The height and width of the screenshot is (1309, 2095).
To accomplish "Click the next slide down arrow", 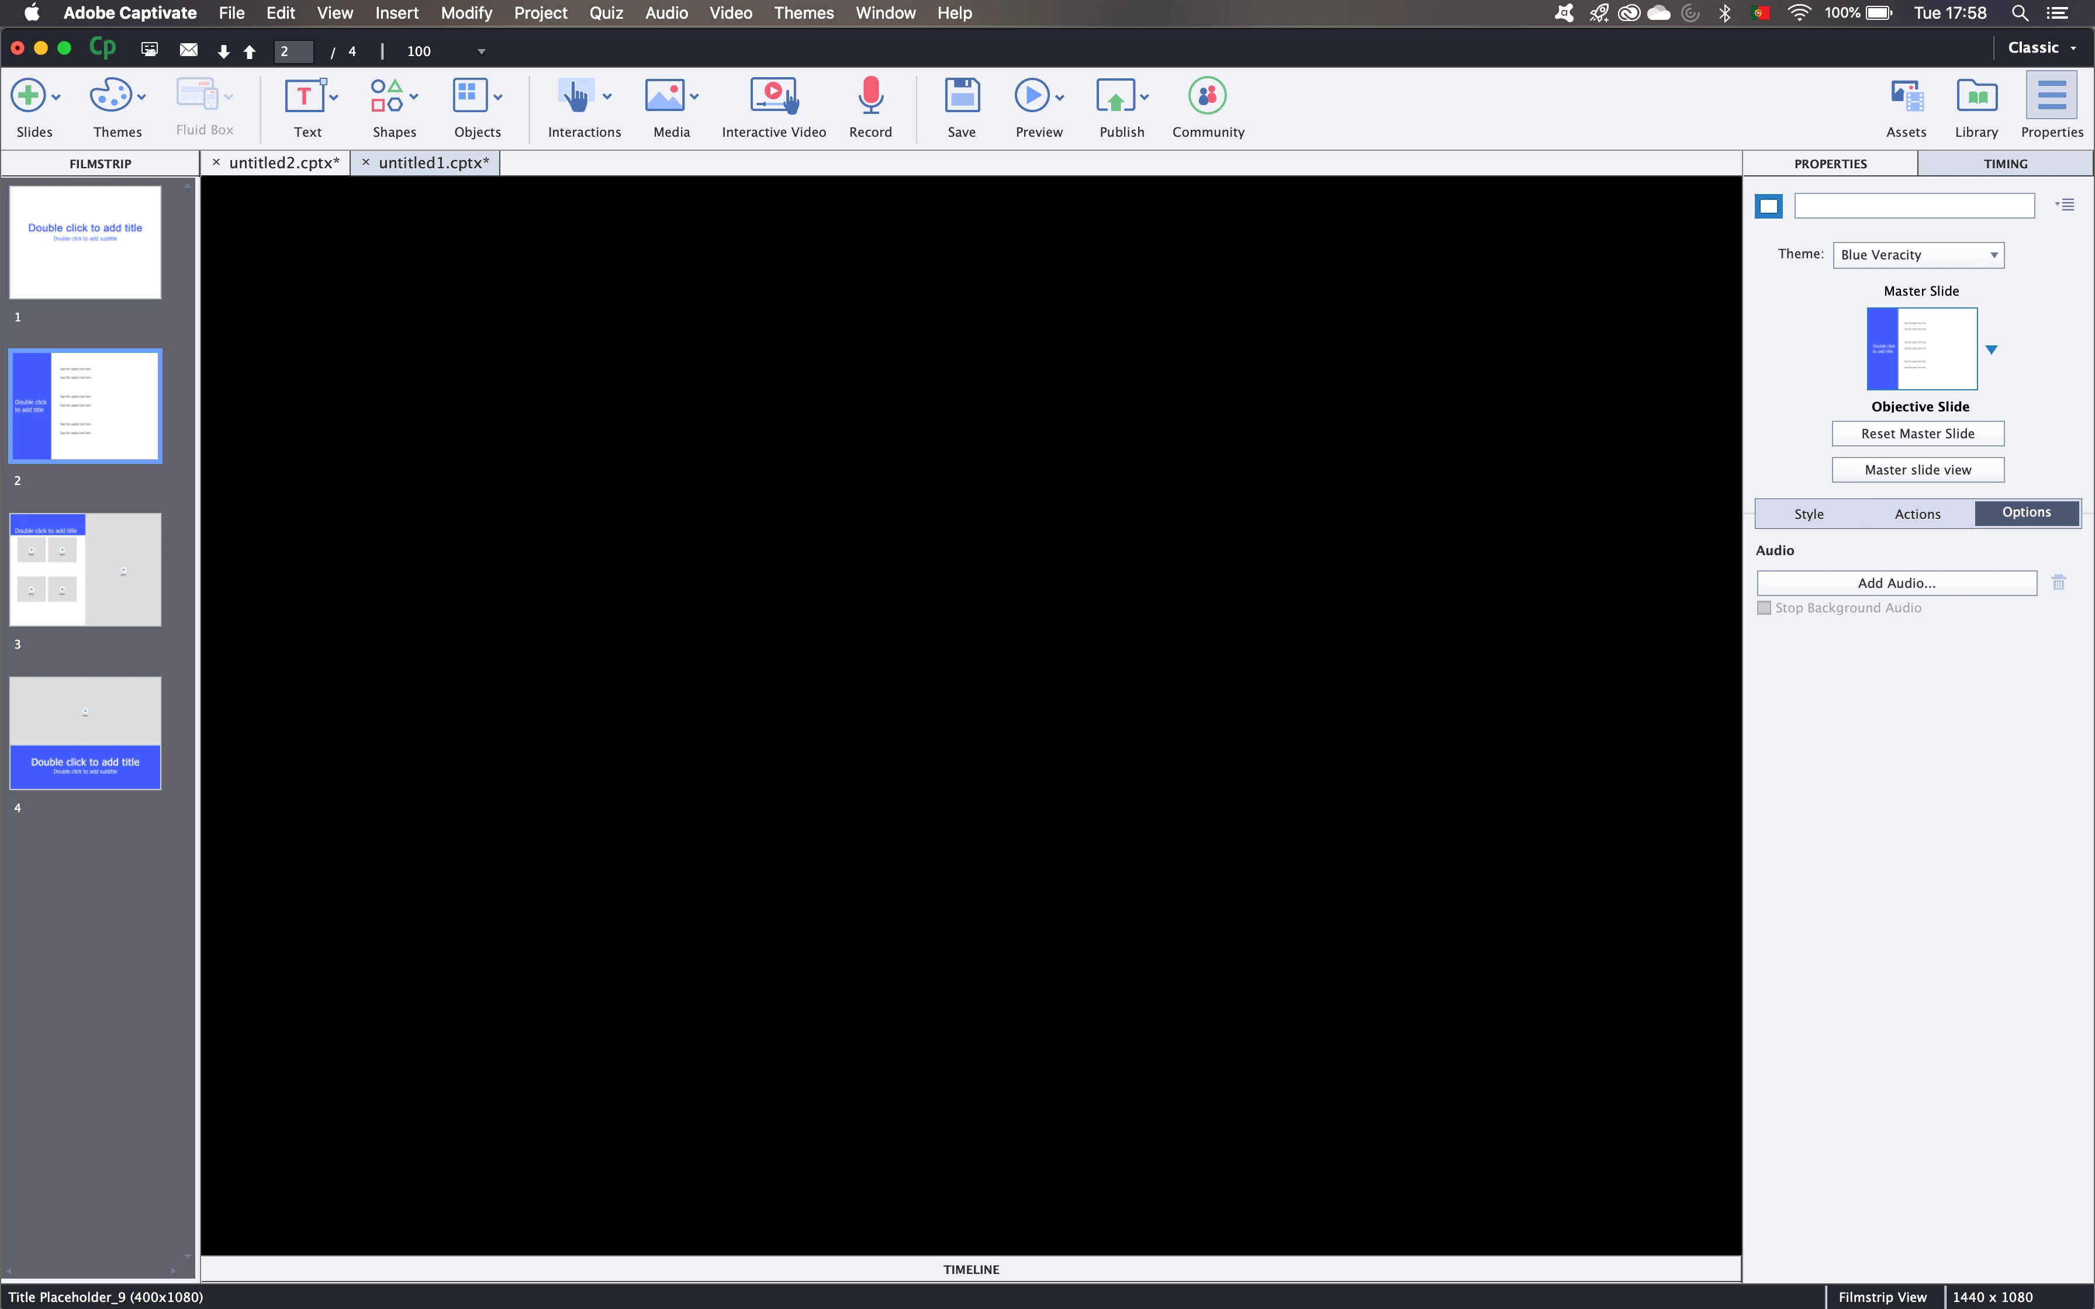I will (x=223, y=52).
